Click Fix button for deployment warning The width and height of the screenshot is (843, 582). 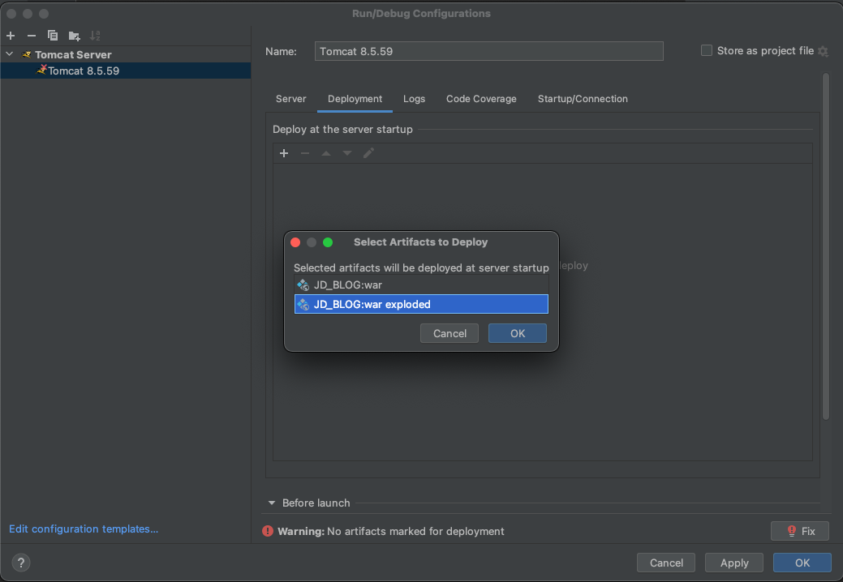(x=799, y=531)
